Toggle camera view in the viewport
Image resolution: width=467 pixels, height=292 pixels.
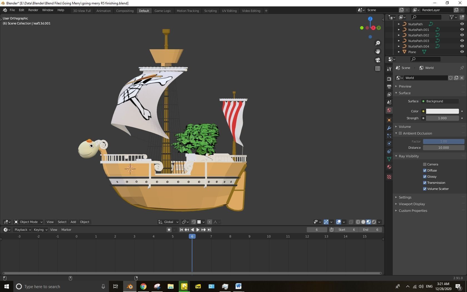tap(378, 60)
